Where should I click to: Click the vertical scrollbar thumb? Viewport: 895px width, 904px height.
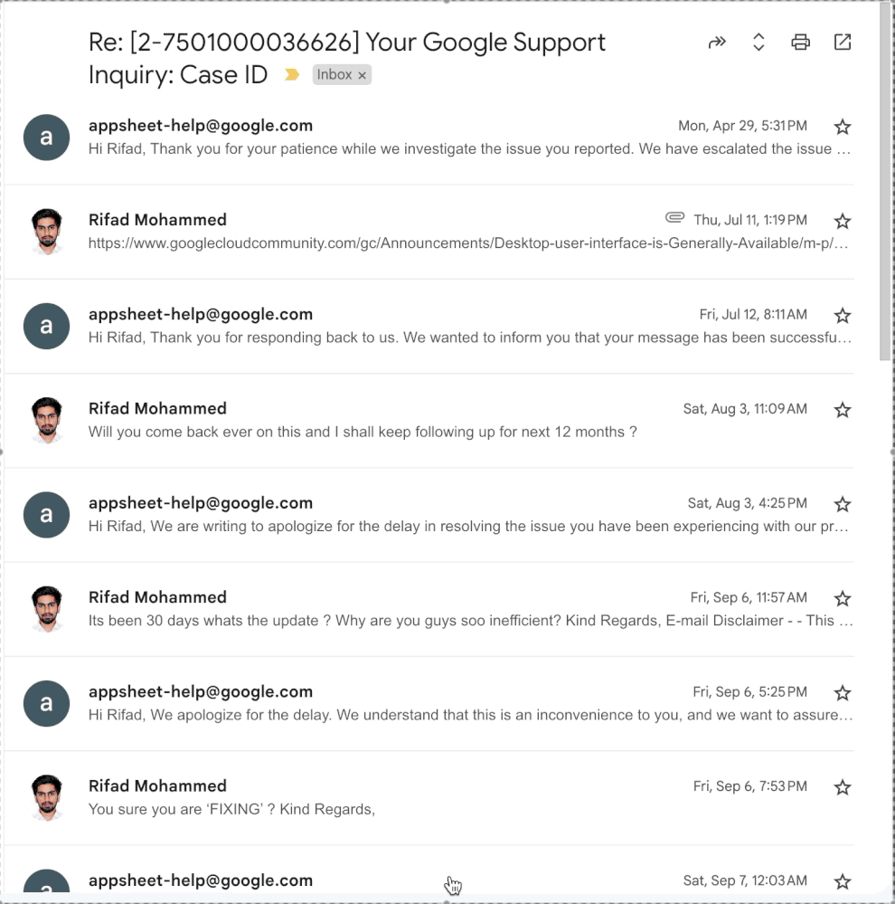click(885, 182)
